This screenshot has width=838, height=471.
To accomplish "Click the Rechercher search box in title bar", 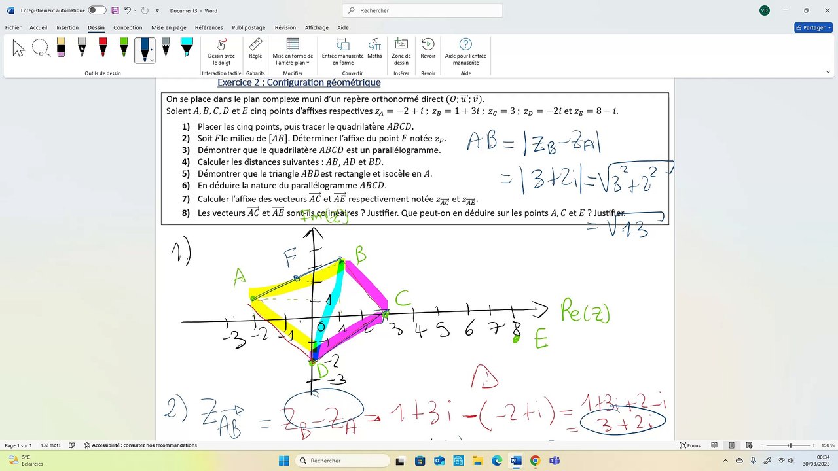I will click(422, 10).
